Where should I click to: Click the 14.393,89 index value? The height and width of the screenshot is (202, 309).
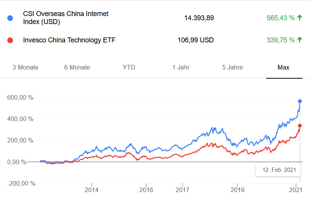point(199,18)
